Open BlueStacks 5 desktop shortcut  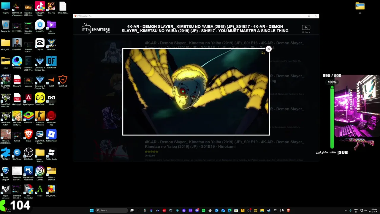(28, 117)
